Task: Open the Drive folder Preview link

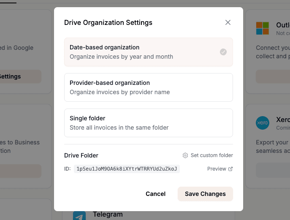Action: point(217,169)
